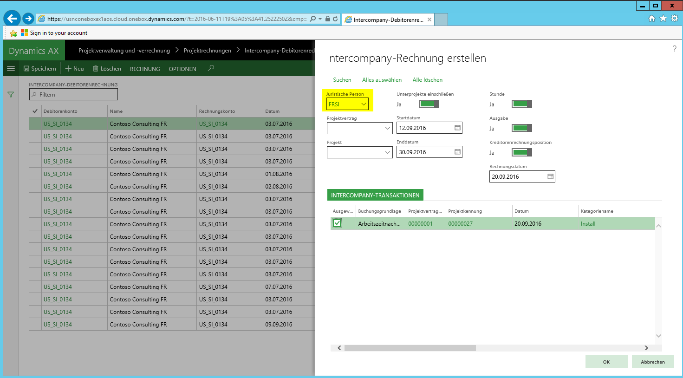Open the OPTIONEN menu tab
The width and height of the screenshot is (683, 378).
pyautogui.click(x=182, y=69)
